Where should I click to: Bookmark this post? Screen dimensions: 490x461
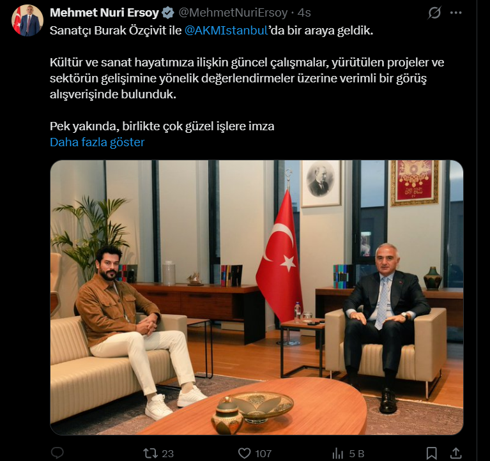click(432, 453)
